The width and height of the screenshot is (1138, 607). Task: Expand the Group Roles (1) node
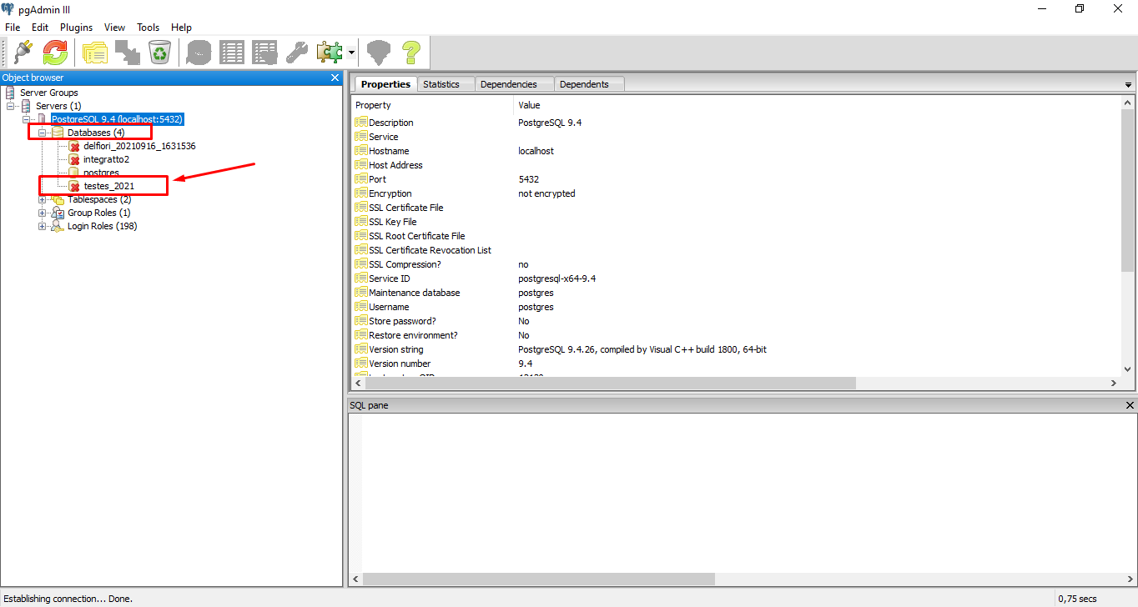click(43, 213)
